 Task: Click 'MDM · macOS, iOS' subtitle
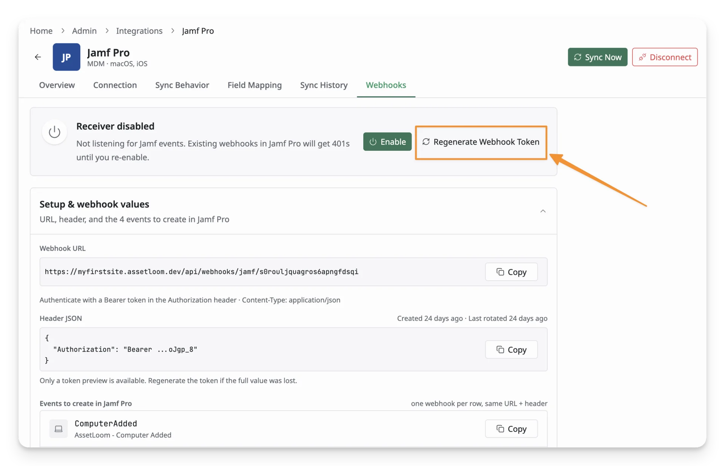117,64
